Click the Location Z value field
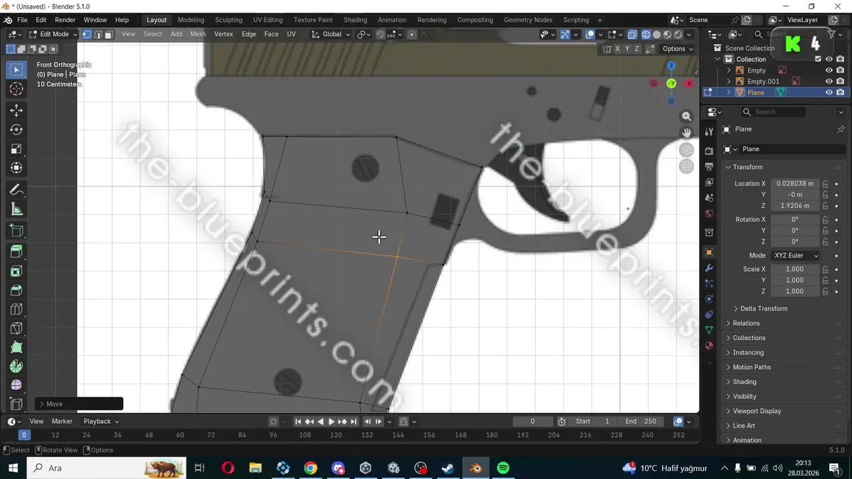 click(x=795, y=206)
